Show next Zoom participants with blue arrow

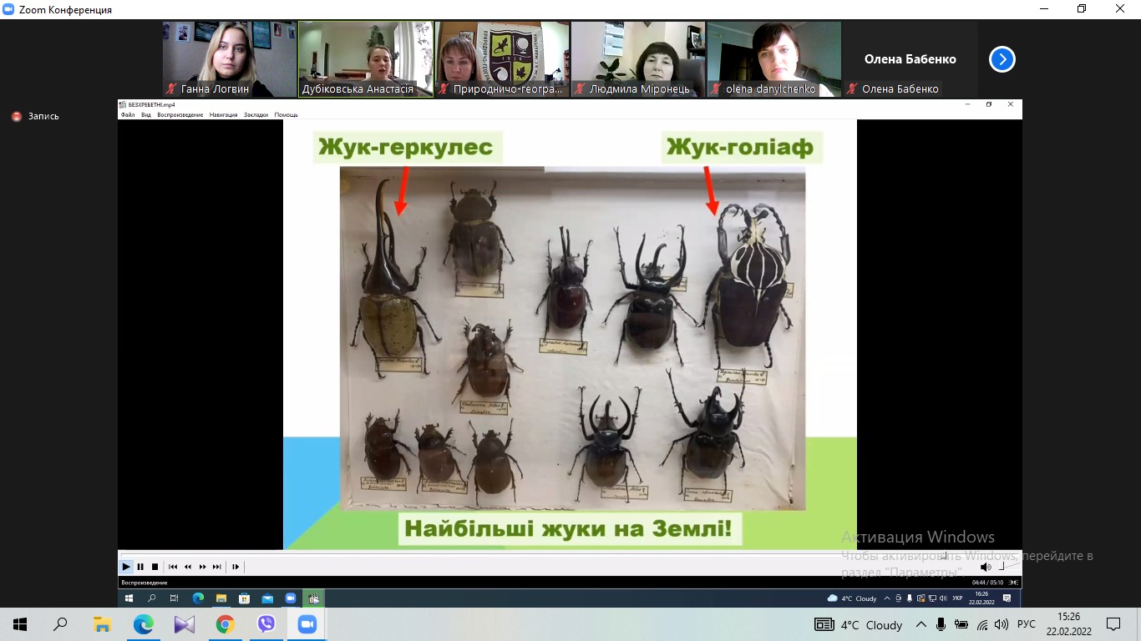(x=1002, y=59)
